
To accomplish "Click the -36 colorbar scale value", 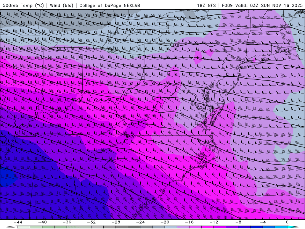I will point(67,222).
